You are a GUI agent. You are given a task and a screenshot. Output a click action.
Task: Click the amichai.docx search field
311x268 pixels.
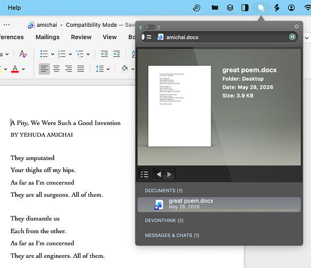(x=219, y=37)
